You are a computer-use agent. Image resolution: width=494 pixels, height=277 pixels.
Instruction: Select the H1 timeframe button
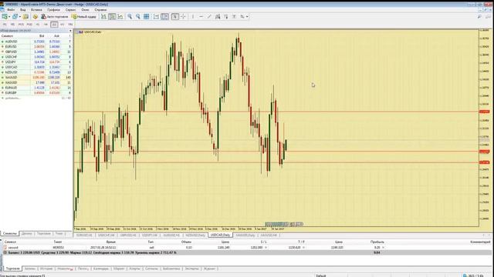pos(38,24)
